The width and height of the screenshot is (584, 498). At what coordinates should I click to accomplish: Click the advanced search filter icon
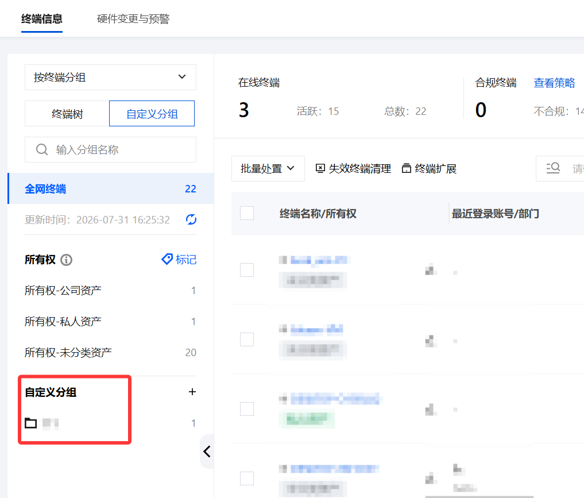tap(553, 168)
